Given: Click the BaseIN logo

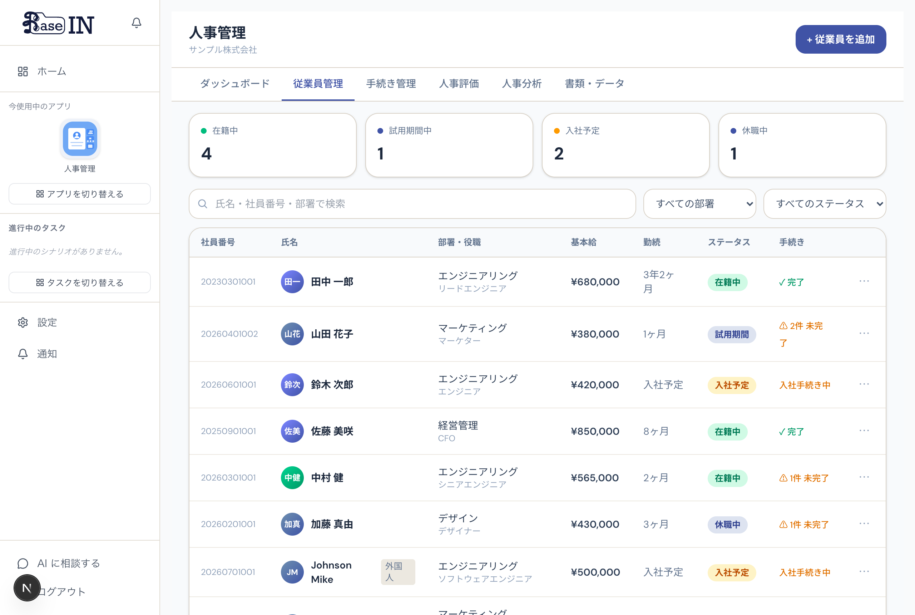Looking at the screenshot, I should 58,24.
